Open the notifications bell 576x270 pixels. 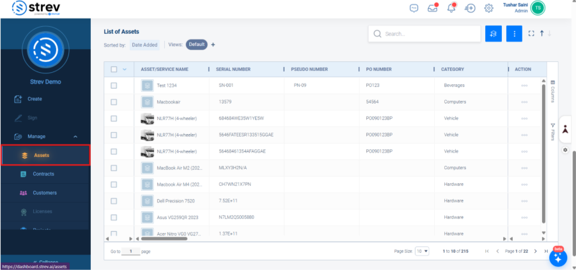pyautogui.click(x=451, y=8)
